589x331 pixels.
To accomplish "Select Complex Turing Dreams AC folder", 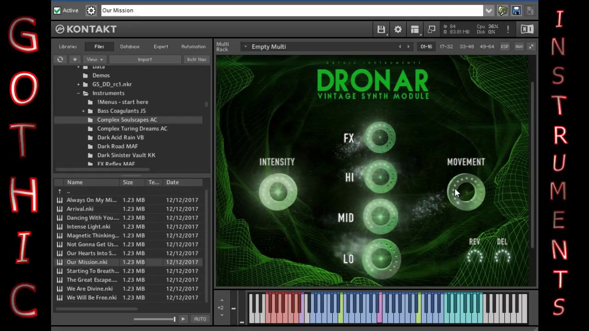I will [x=132, y=129].
